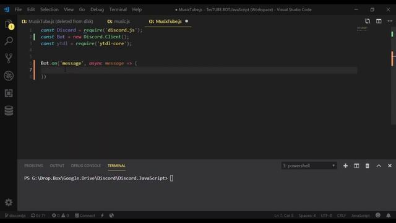Restore down the Visual Studio Code window
Viewport: 396px width, 223px height.
pyautogui.click(x=372, y=10)
